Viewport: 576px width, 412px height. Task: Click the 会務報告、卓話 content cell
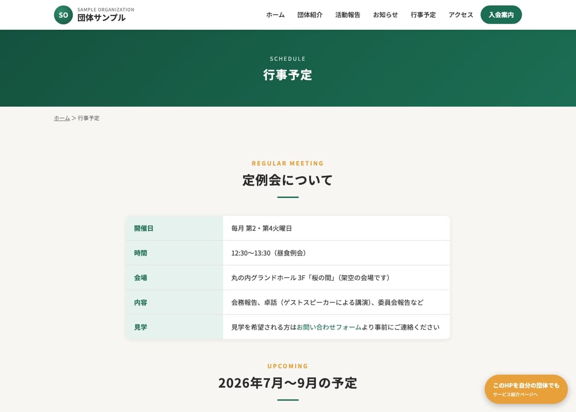click(x=336, y=303)
